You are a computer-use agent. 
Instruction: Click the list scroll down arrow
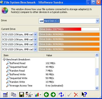[x=97, y=88]
